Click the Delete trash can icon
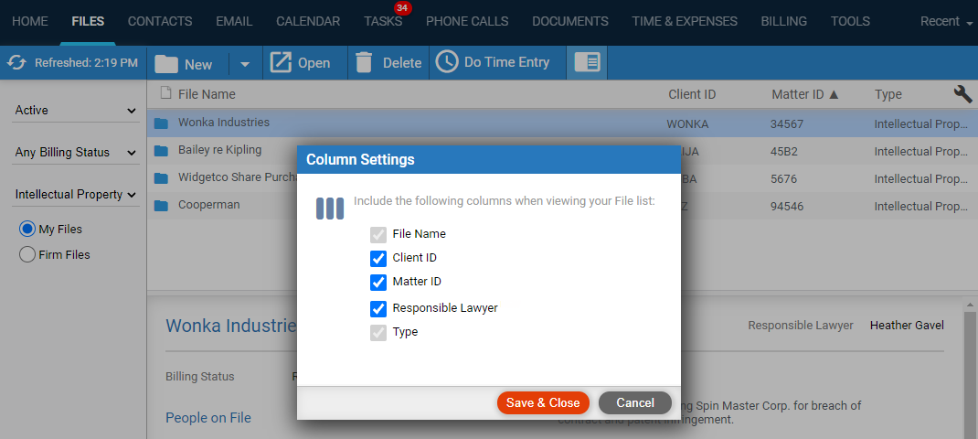This screenshot has height=439, width=978. 364,63
